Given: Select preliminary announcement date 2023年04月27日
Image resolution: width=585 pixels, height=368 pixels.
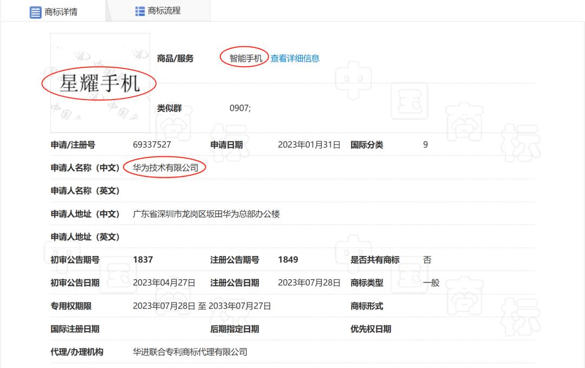Looking at the screenshot, I should 164,282.
